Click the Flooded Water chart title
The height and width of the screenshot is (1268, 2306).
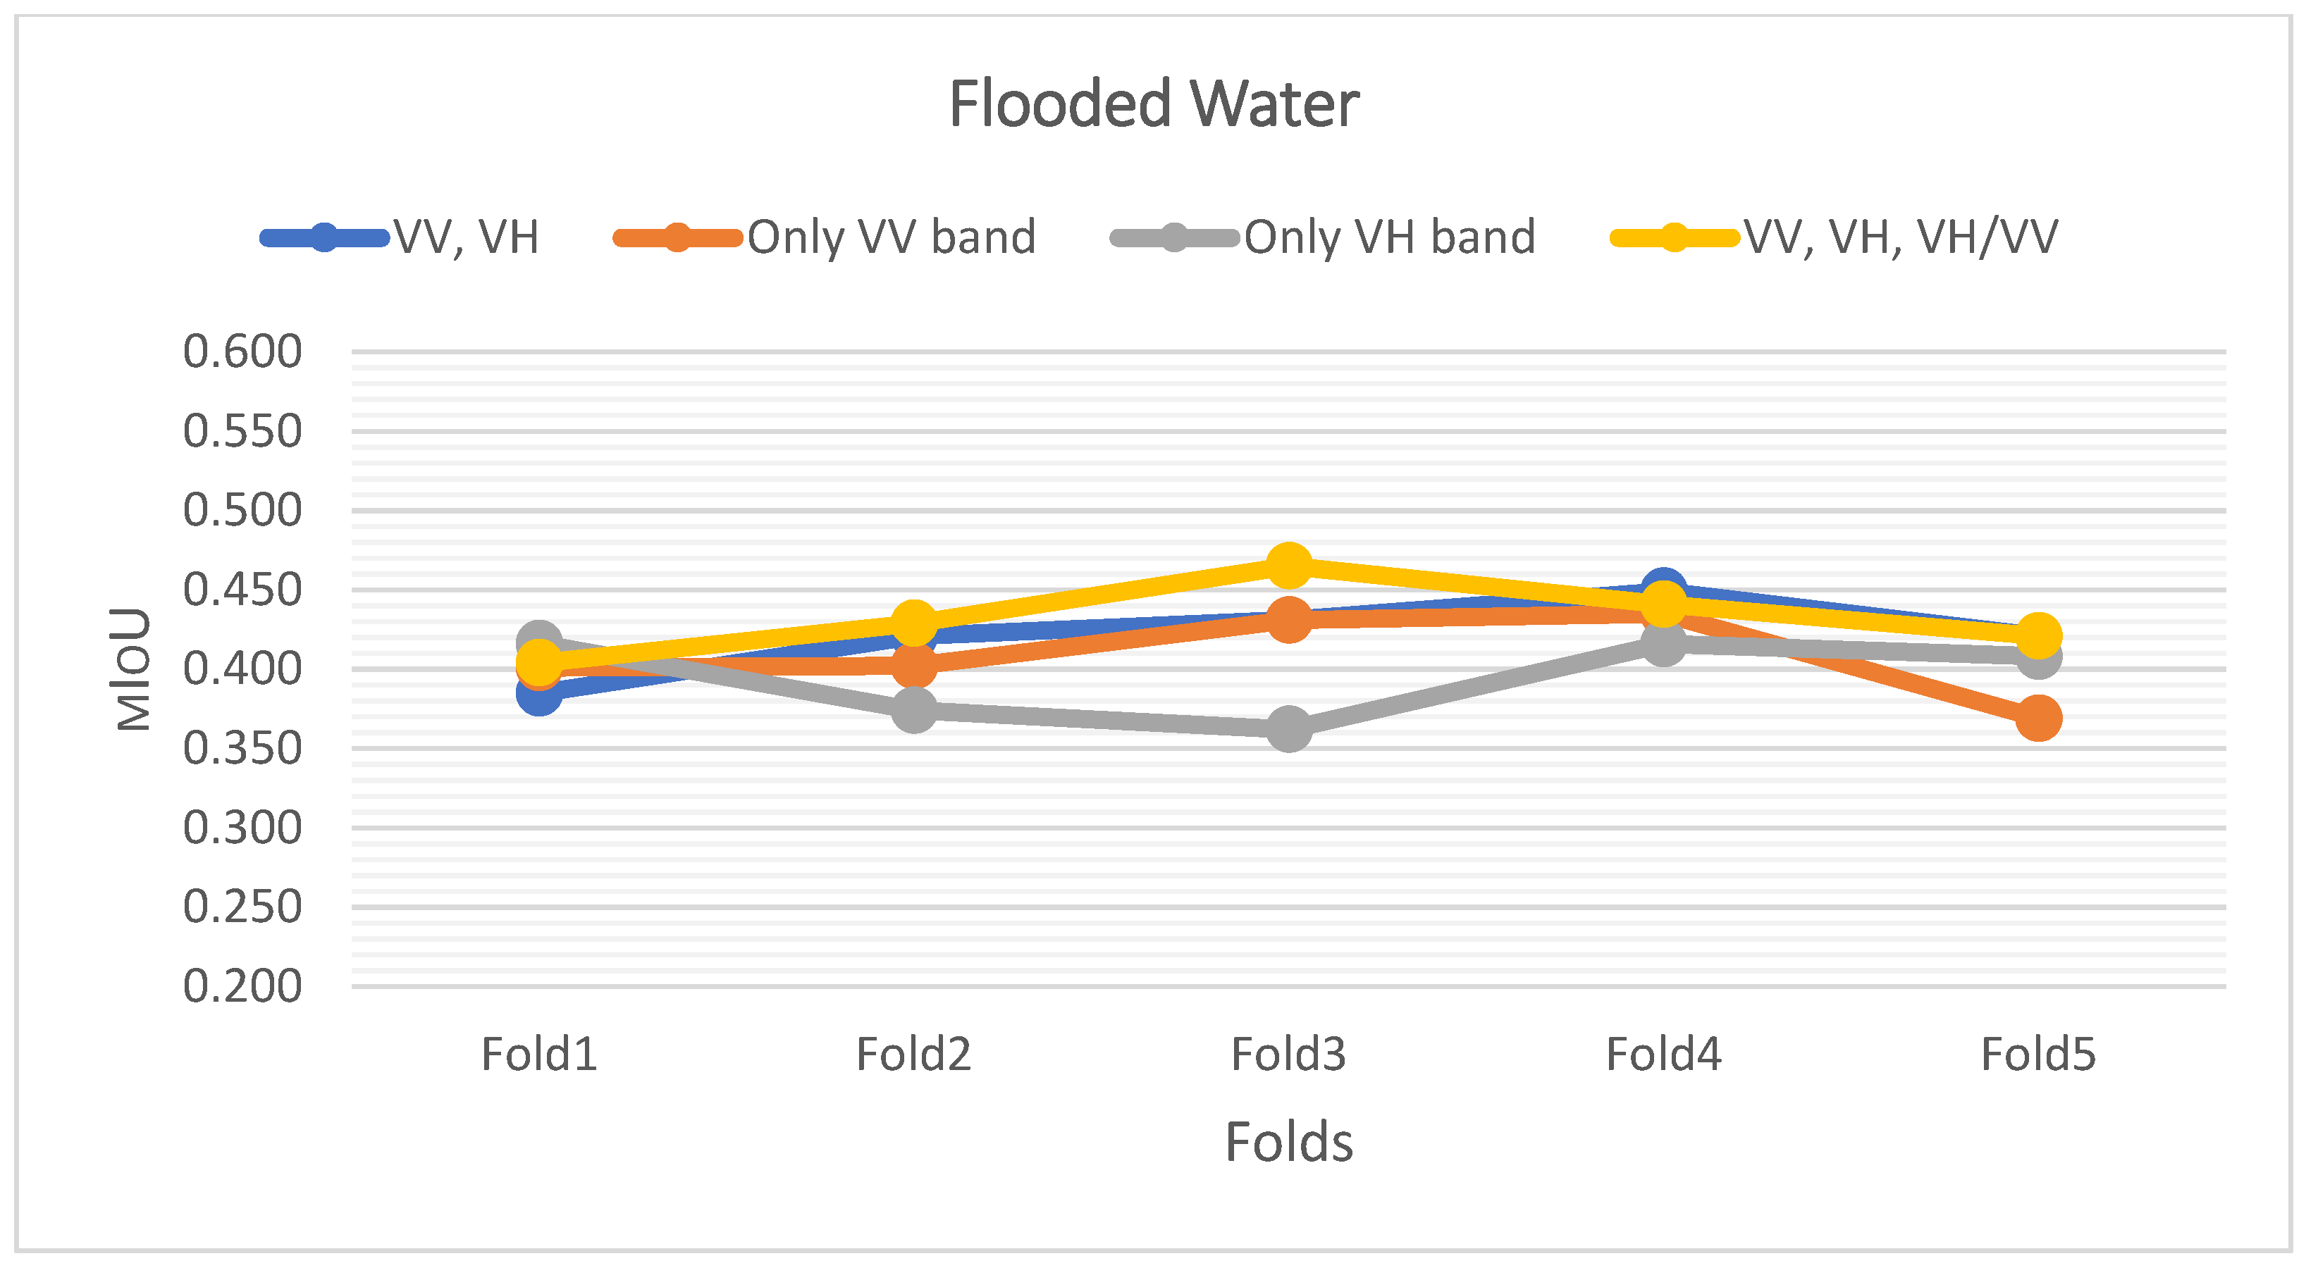[1153, 105]
